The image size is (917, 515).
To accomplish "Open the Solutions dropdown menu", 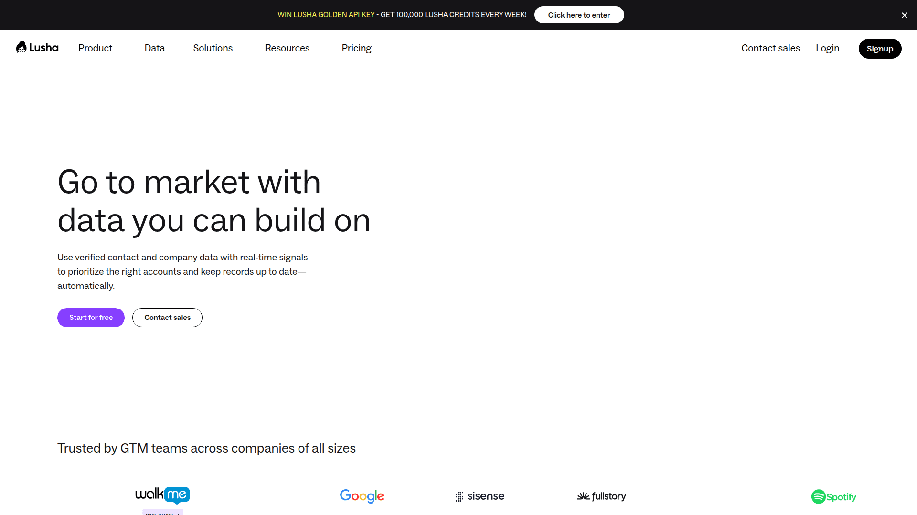I will pos(213,48).
